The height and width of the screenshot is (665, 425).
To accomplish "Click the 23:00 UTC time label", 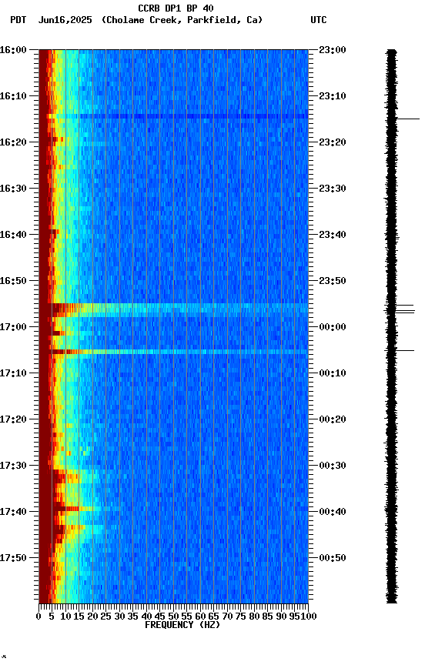I will 333,50.
